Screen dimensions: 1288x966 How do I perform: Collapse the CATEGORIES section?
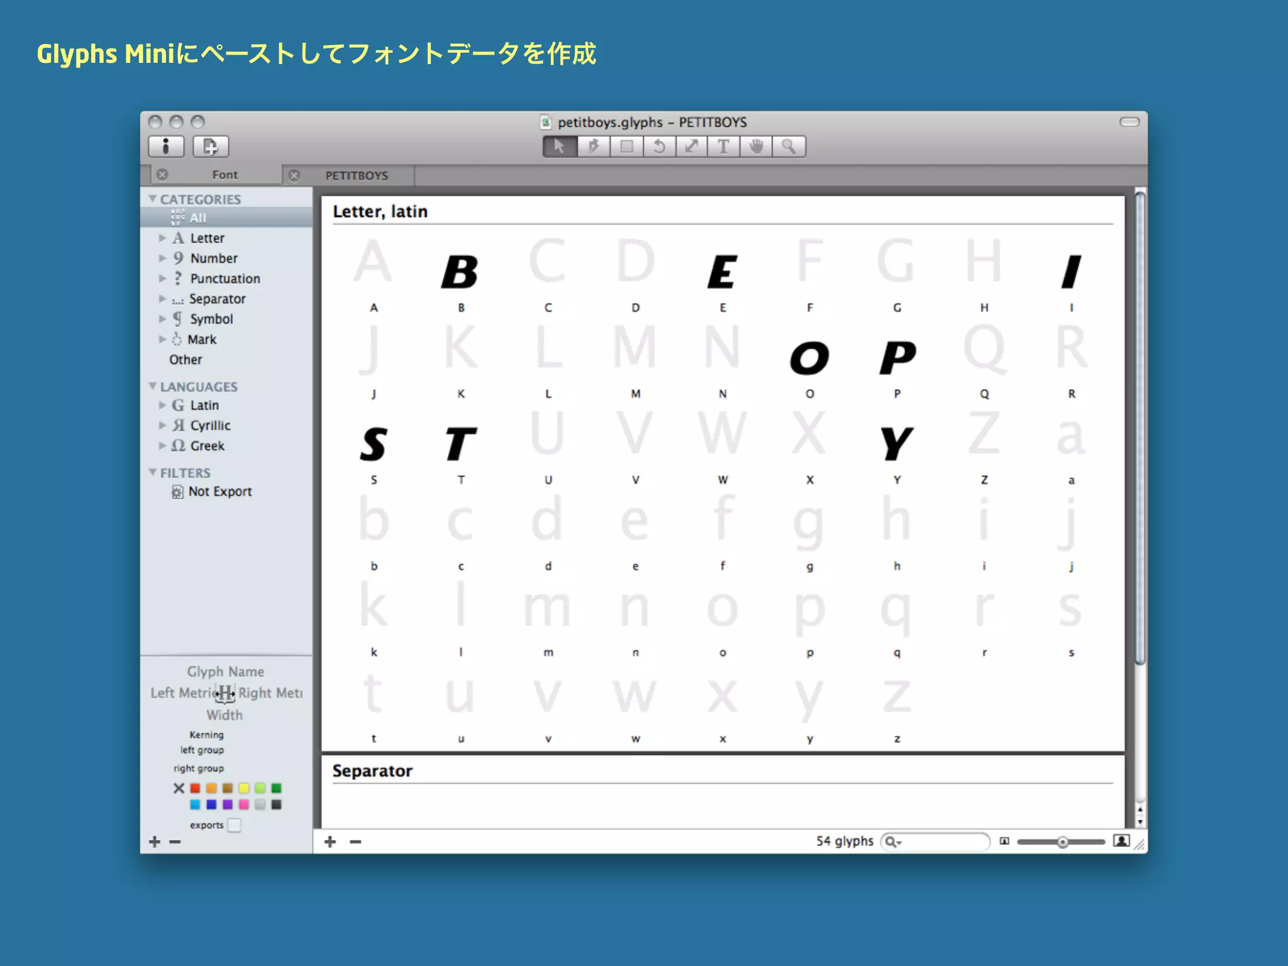[152, 199]
